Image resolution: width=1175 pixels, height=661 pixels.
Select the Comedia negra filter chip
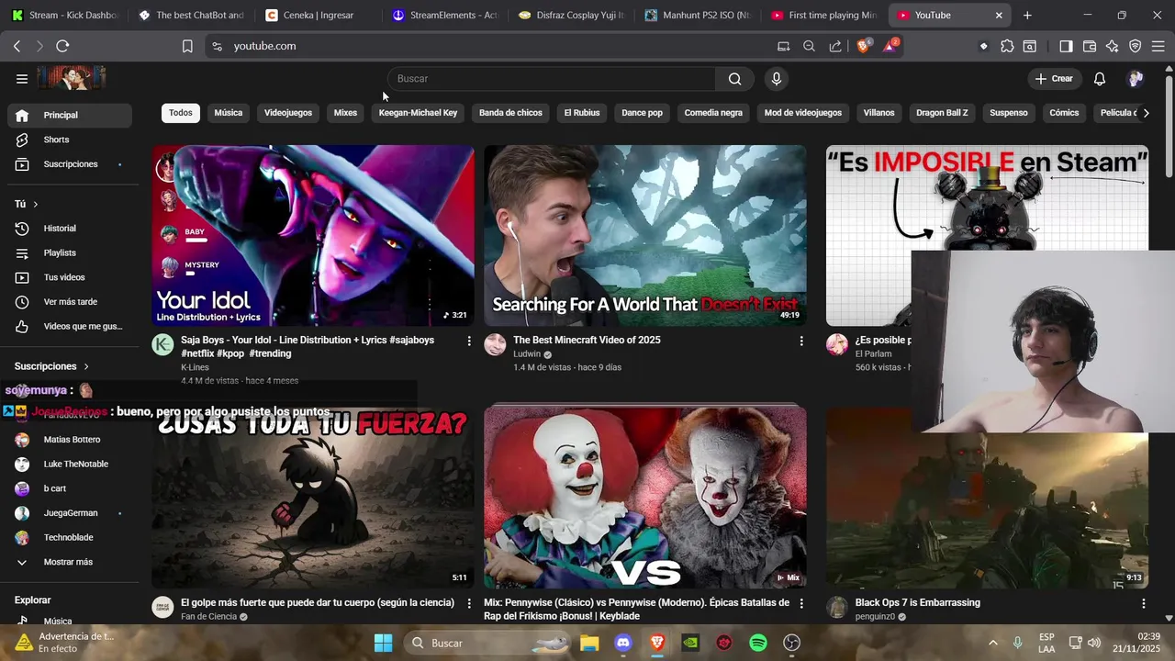coord(713,113)
